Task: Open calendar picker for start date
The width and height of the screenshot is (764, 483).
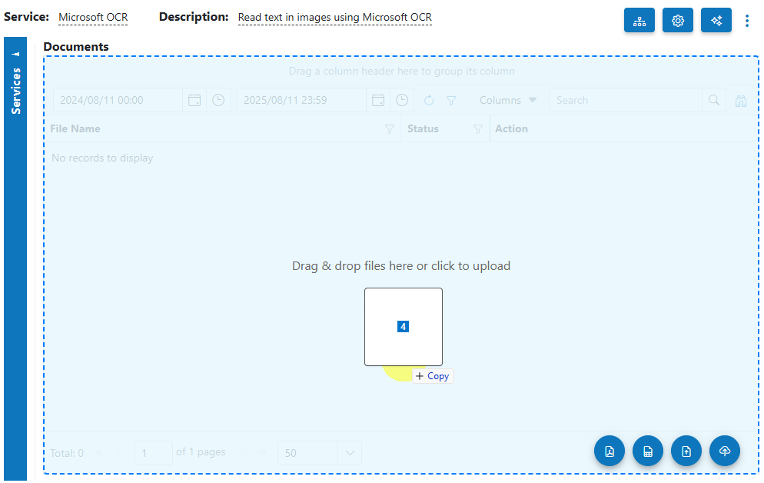Action: tap(194, 101)
